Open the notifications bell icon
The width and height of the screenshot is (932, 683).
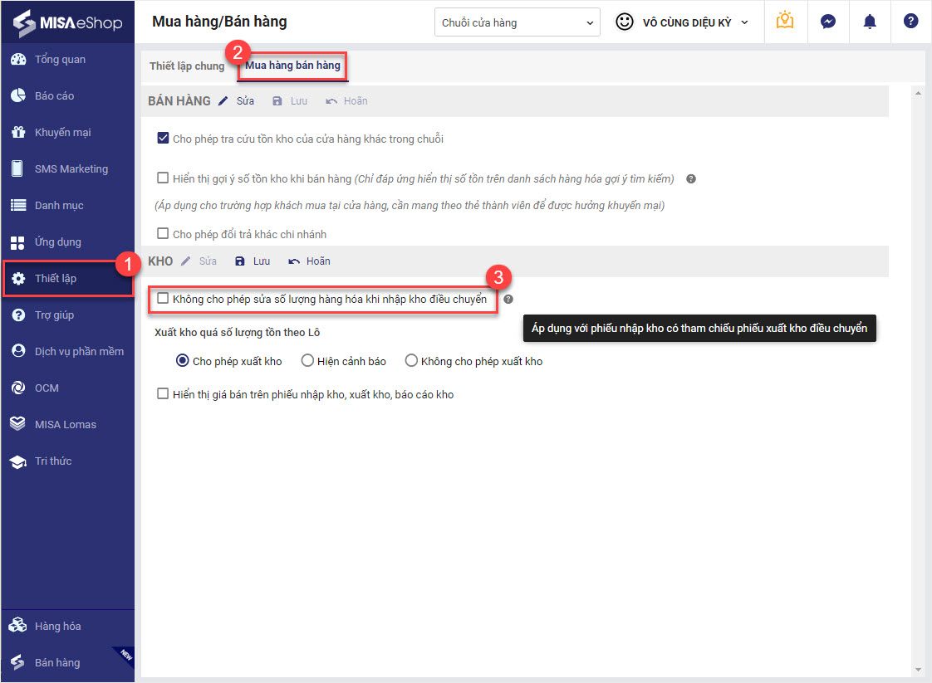870,22
